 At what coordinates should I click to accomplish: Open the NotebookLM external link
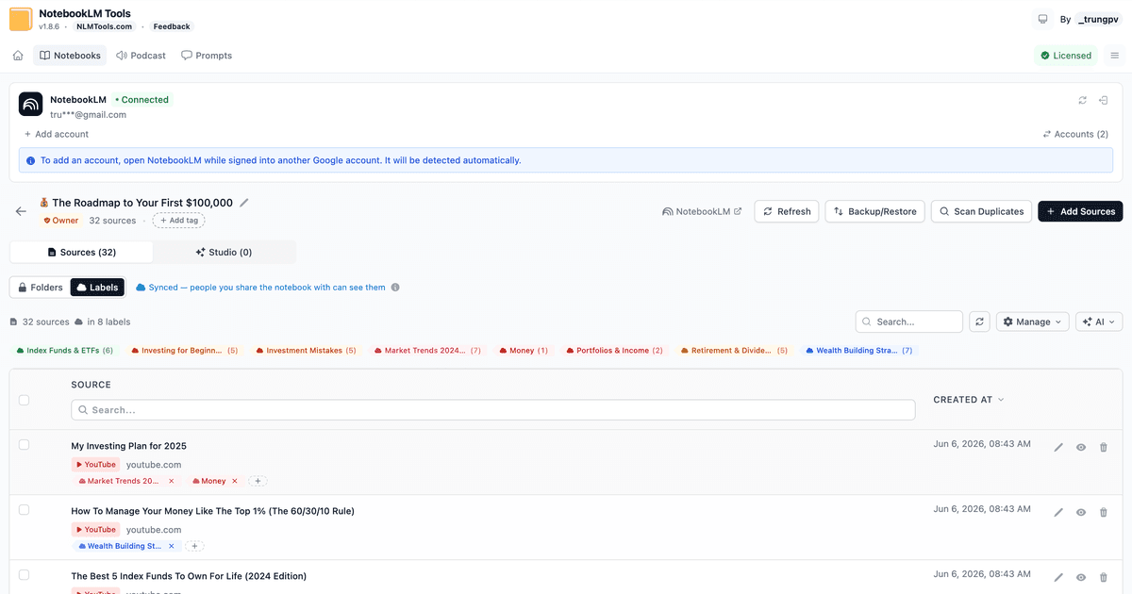pos(702,211)
